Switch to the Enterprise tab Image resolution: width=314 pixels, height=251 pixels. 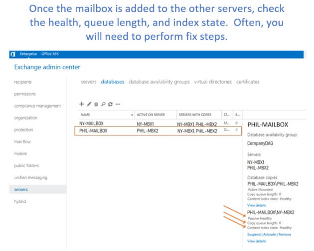pos(28,54)
